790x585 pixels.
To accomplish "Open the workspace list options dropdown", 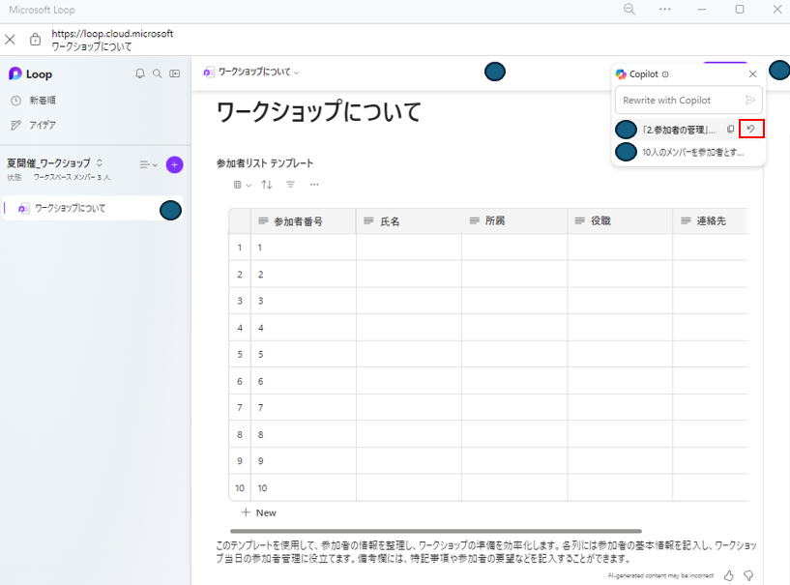I will point(145,164).
